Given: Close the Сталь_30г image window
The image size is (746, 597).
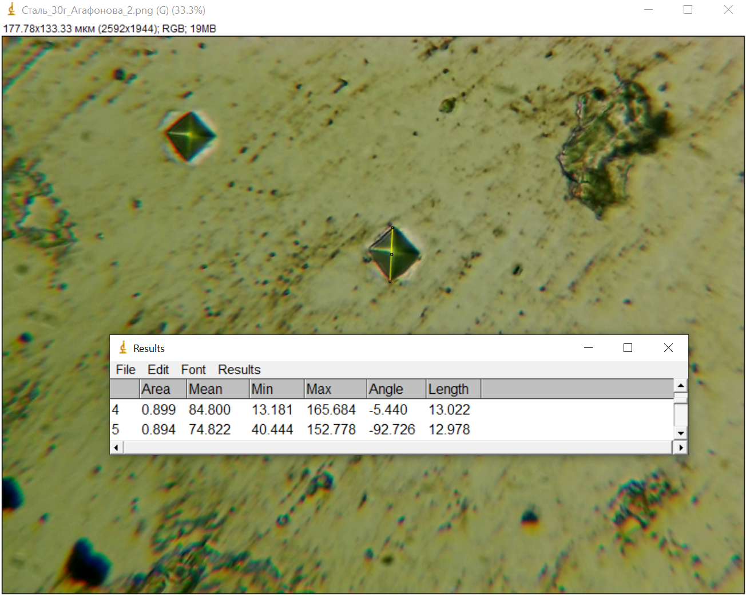Looking at the screenshot, I should coord(728,10).
